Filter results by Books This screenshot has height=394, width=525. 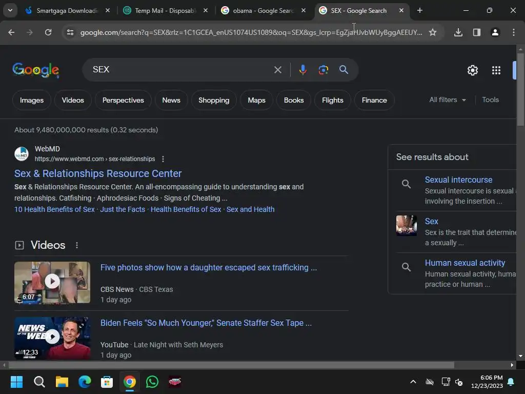pyautogui.click(x=294, y=100)
